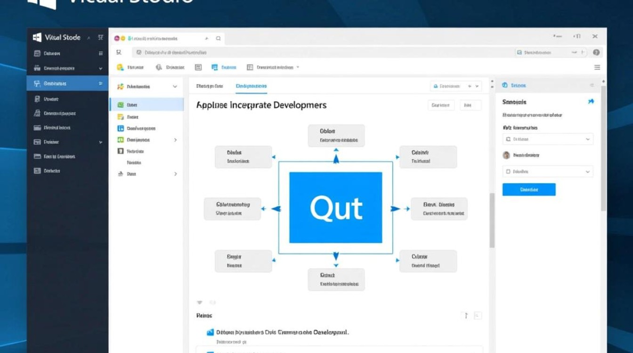Tick the checkbox inside the second right-panel dropdown
Screen dimensions: 633x353
coord(508,172)
